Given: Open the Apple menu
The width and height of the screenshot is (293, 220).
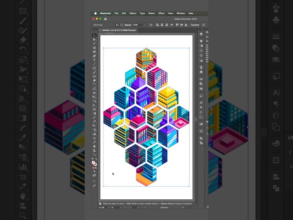Looking at the screenshot, I should coord(96,13).
